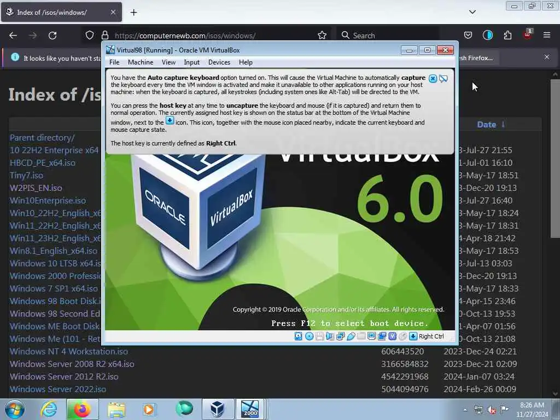Viewport: 560px width, 420px height.
Task: Open Save to Pocket in Firefox toolbar
Action: (x=468, y=36)
